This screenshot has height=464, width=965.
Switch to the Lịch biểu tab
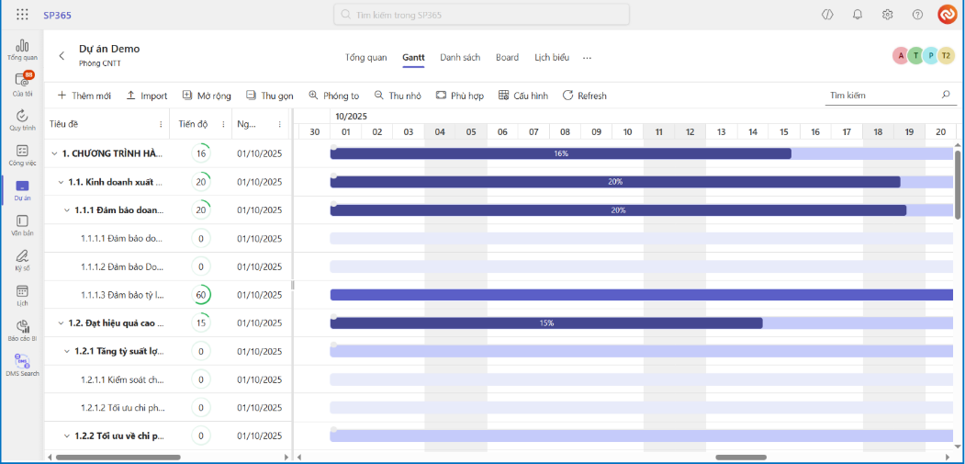[x=552, y=58]
